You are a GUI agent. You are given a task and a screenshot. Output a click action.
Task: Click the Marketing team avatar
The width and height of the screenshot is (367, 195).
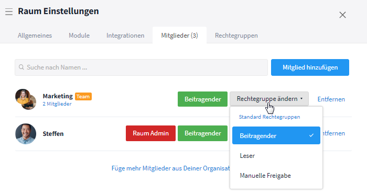click(x=26, y=99)
